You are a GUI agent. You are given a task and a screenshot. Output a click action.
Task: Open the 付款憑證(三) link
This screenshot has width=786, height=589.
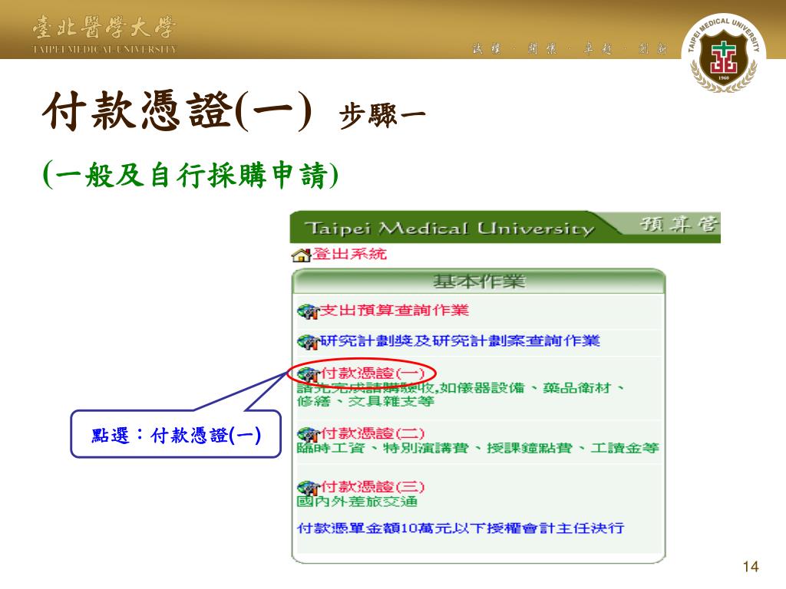[x=372, y=486]
